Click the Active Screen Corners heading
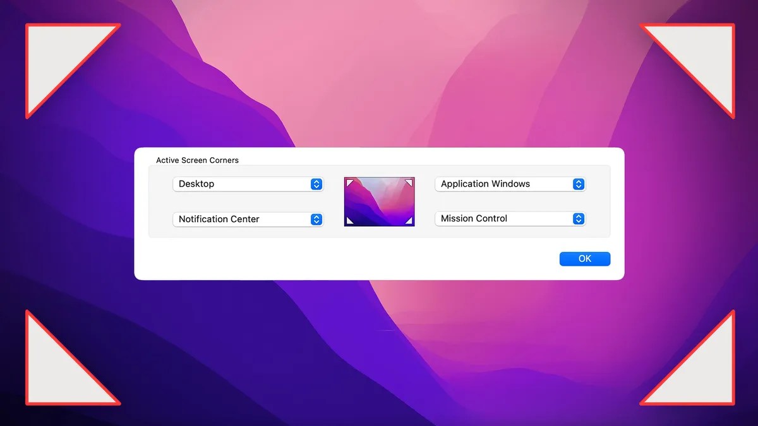758x426 pixels. [197, 160]
